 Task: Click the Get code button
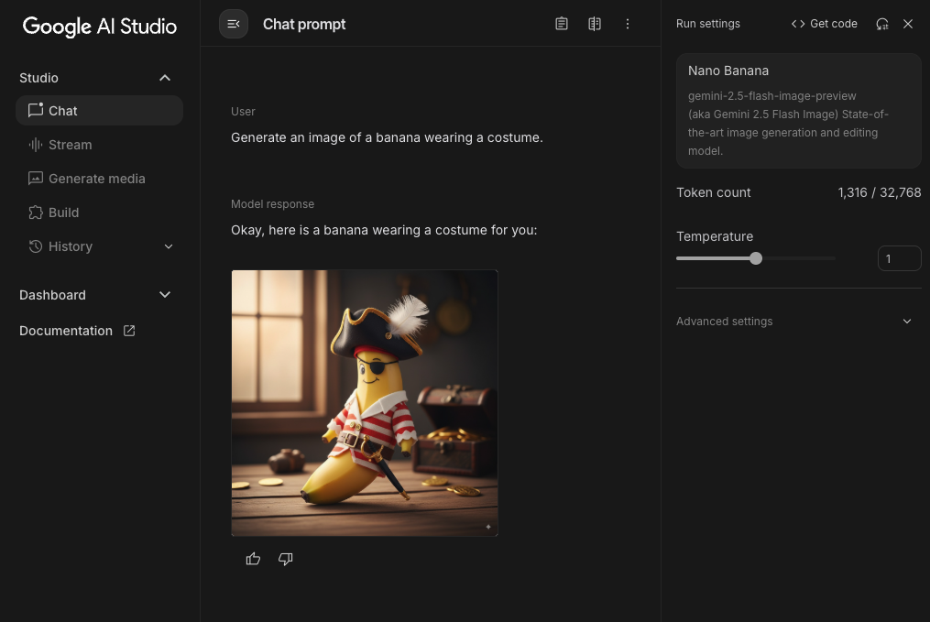(x=825, y=24)
